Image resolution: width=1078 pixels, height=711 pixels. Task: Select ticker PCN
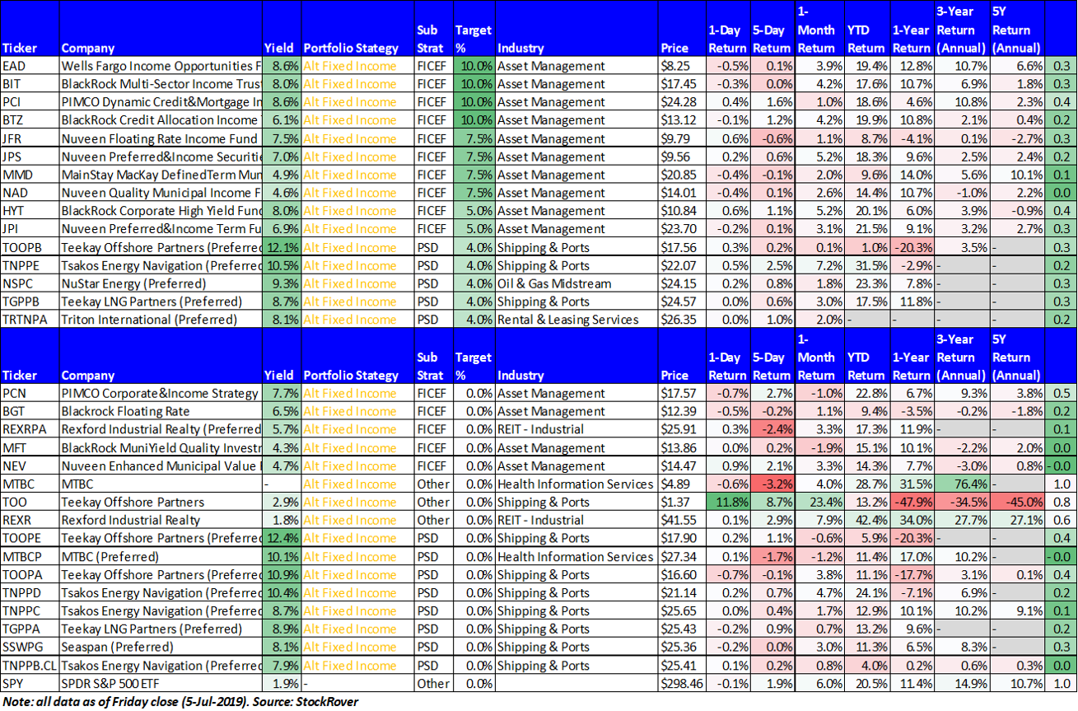click(30, 393)
